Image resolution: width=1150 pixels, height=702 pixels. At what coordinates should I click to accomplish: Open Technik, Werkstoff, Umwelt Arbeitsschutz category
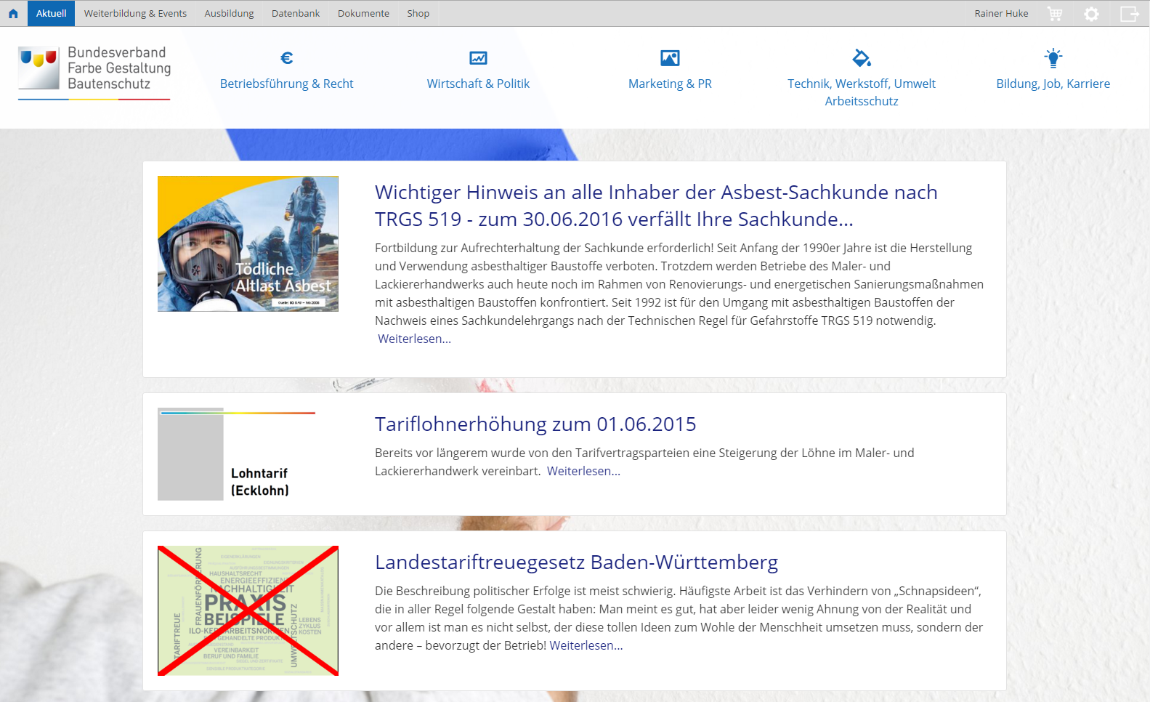862,92
